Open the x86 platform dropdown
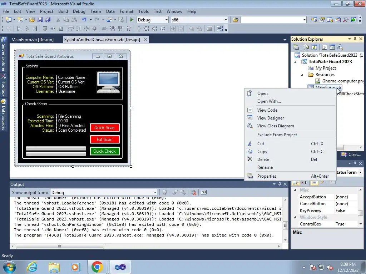The width and height of the screenshot is (366, 274). pyautogui.click(x=226, y=20)
